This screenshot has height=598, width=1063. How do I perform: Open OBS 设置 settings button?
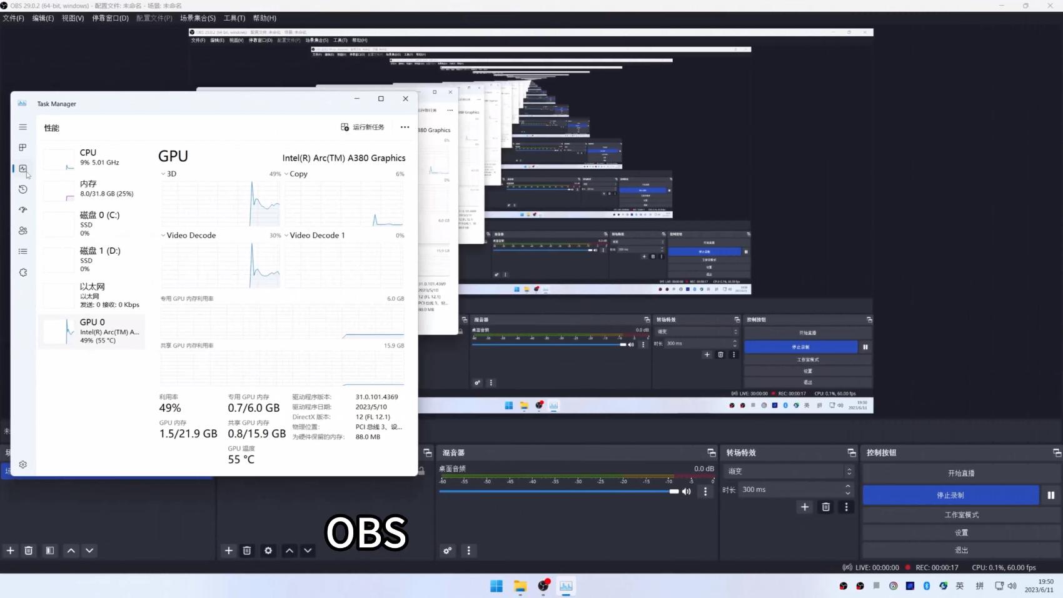click(x=962, y=532)
